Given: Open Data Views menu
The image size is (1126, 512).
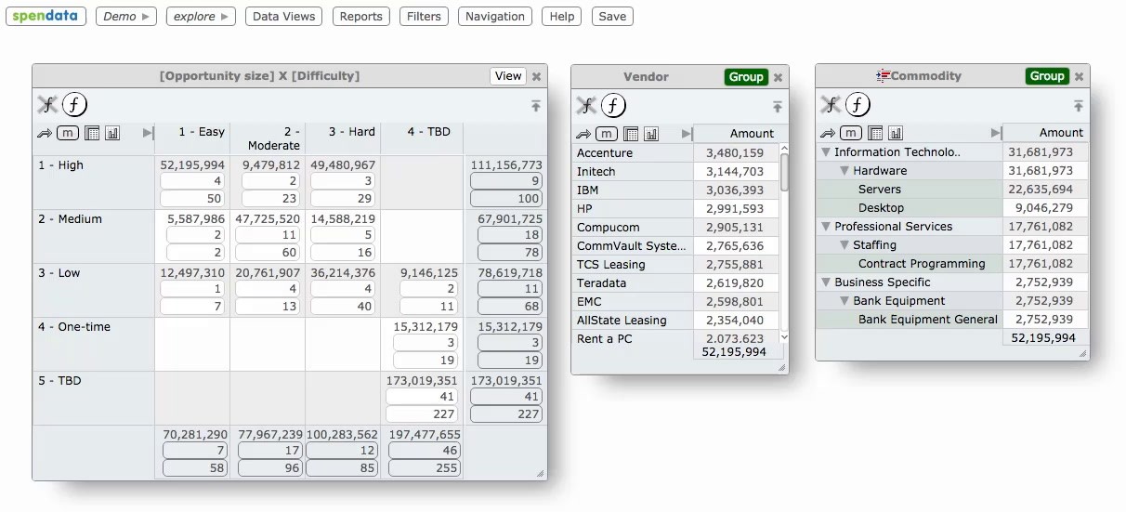Looking at the screenshot, I should [x=283, y=16].
